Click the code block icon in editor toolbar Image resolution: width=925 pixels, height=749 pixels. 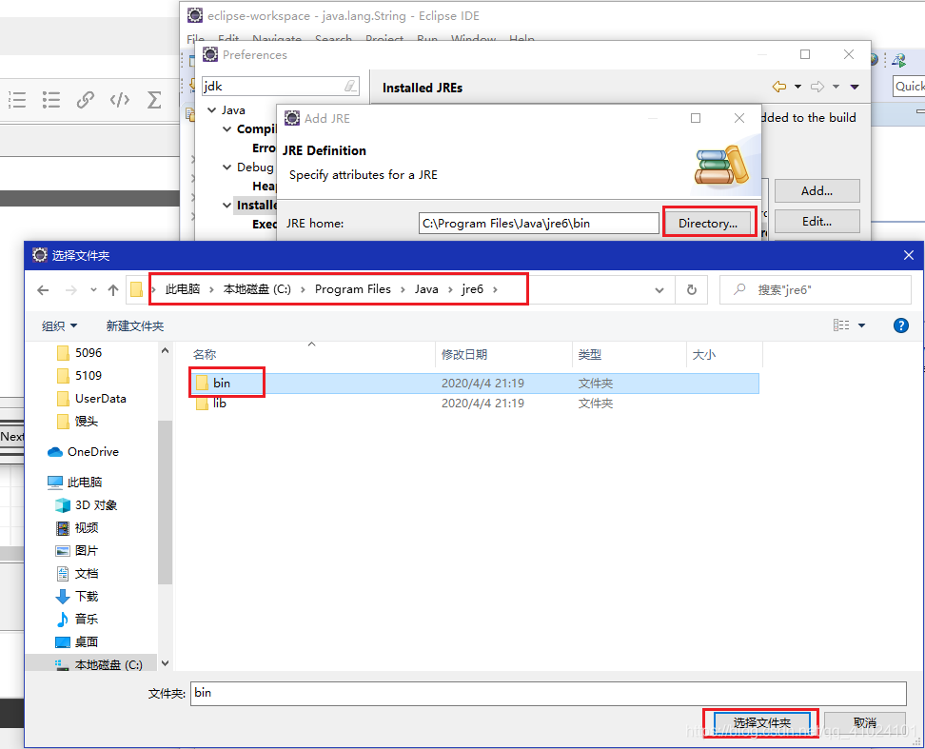120,100
